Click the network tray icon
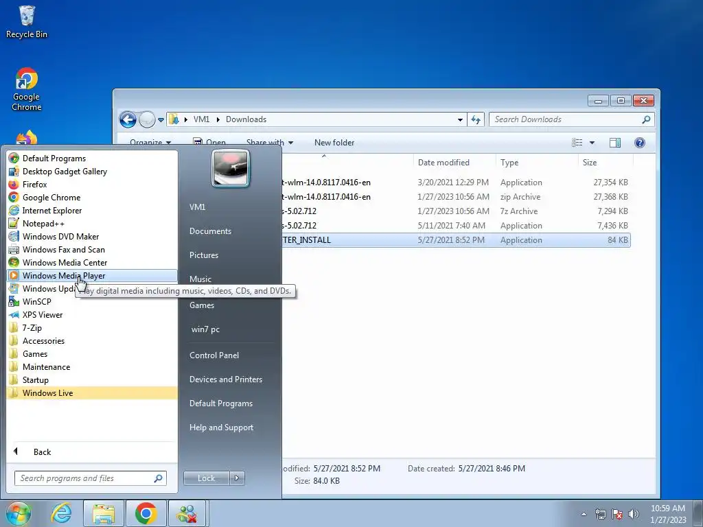Screen dimensions: 703x527 click(x=600, y=514)
